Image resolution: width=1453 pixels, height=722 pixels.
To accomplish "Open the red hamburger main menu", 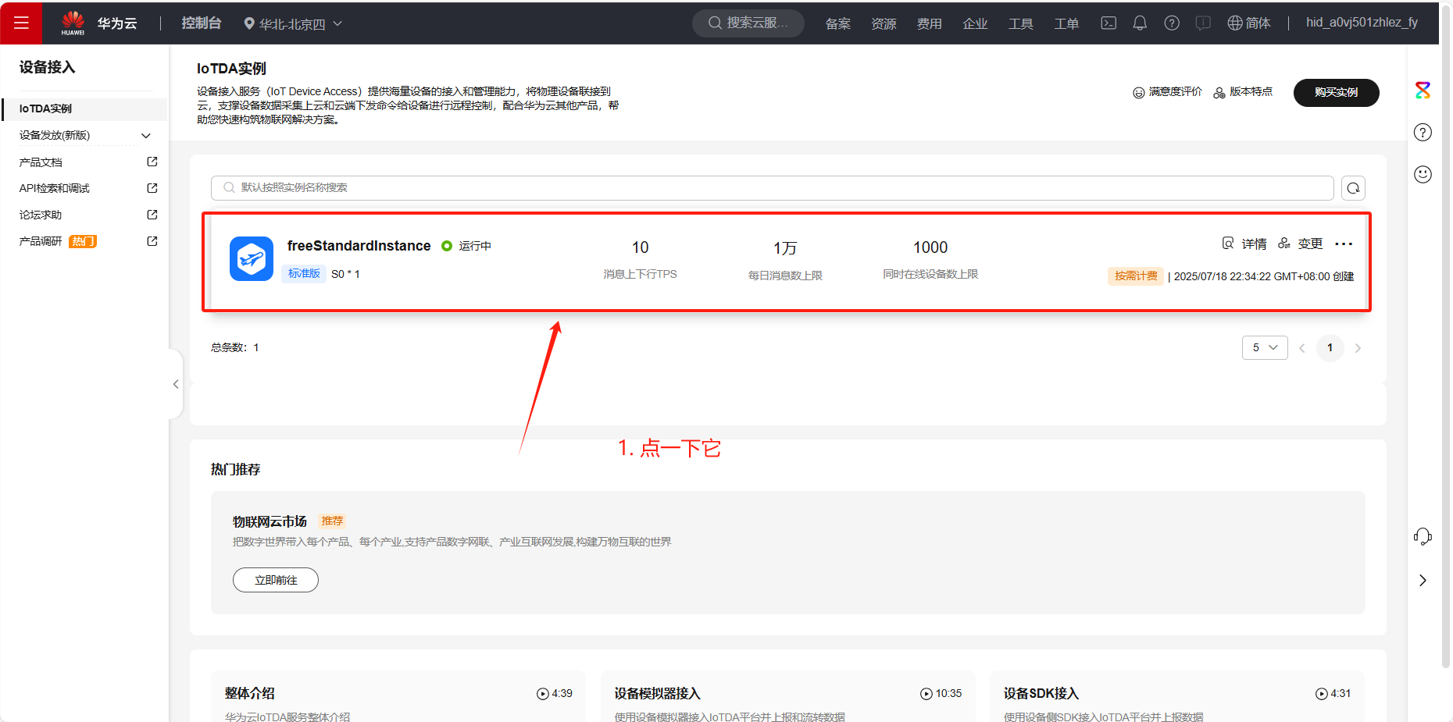I will pyautogui.click(x=21, y=23).
